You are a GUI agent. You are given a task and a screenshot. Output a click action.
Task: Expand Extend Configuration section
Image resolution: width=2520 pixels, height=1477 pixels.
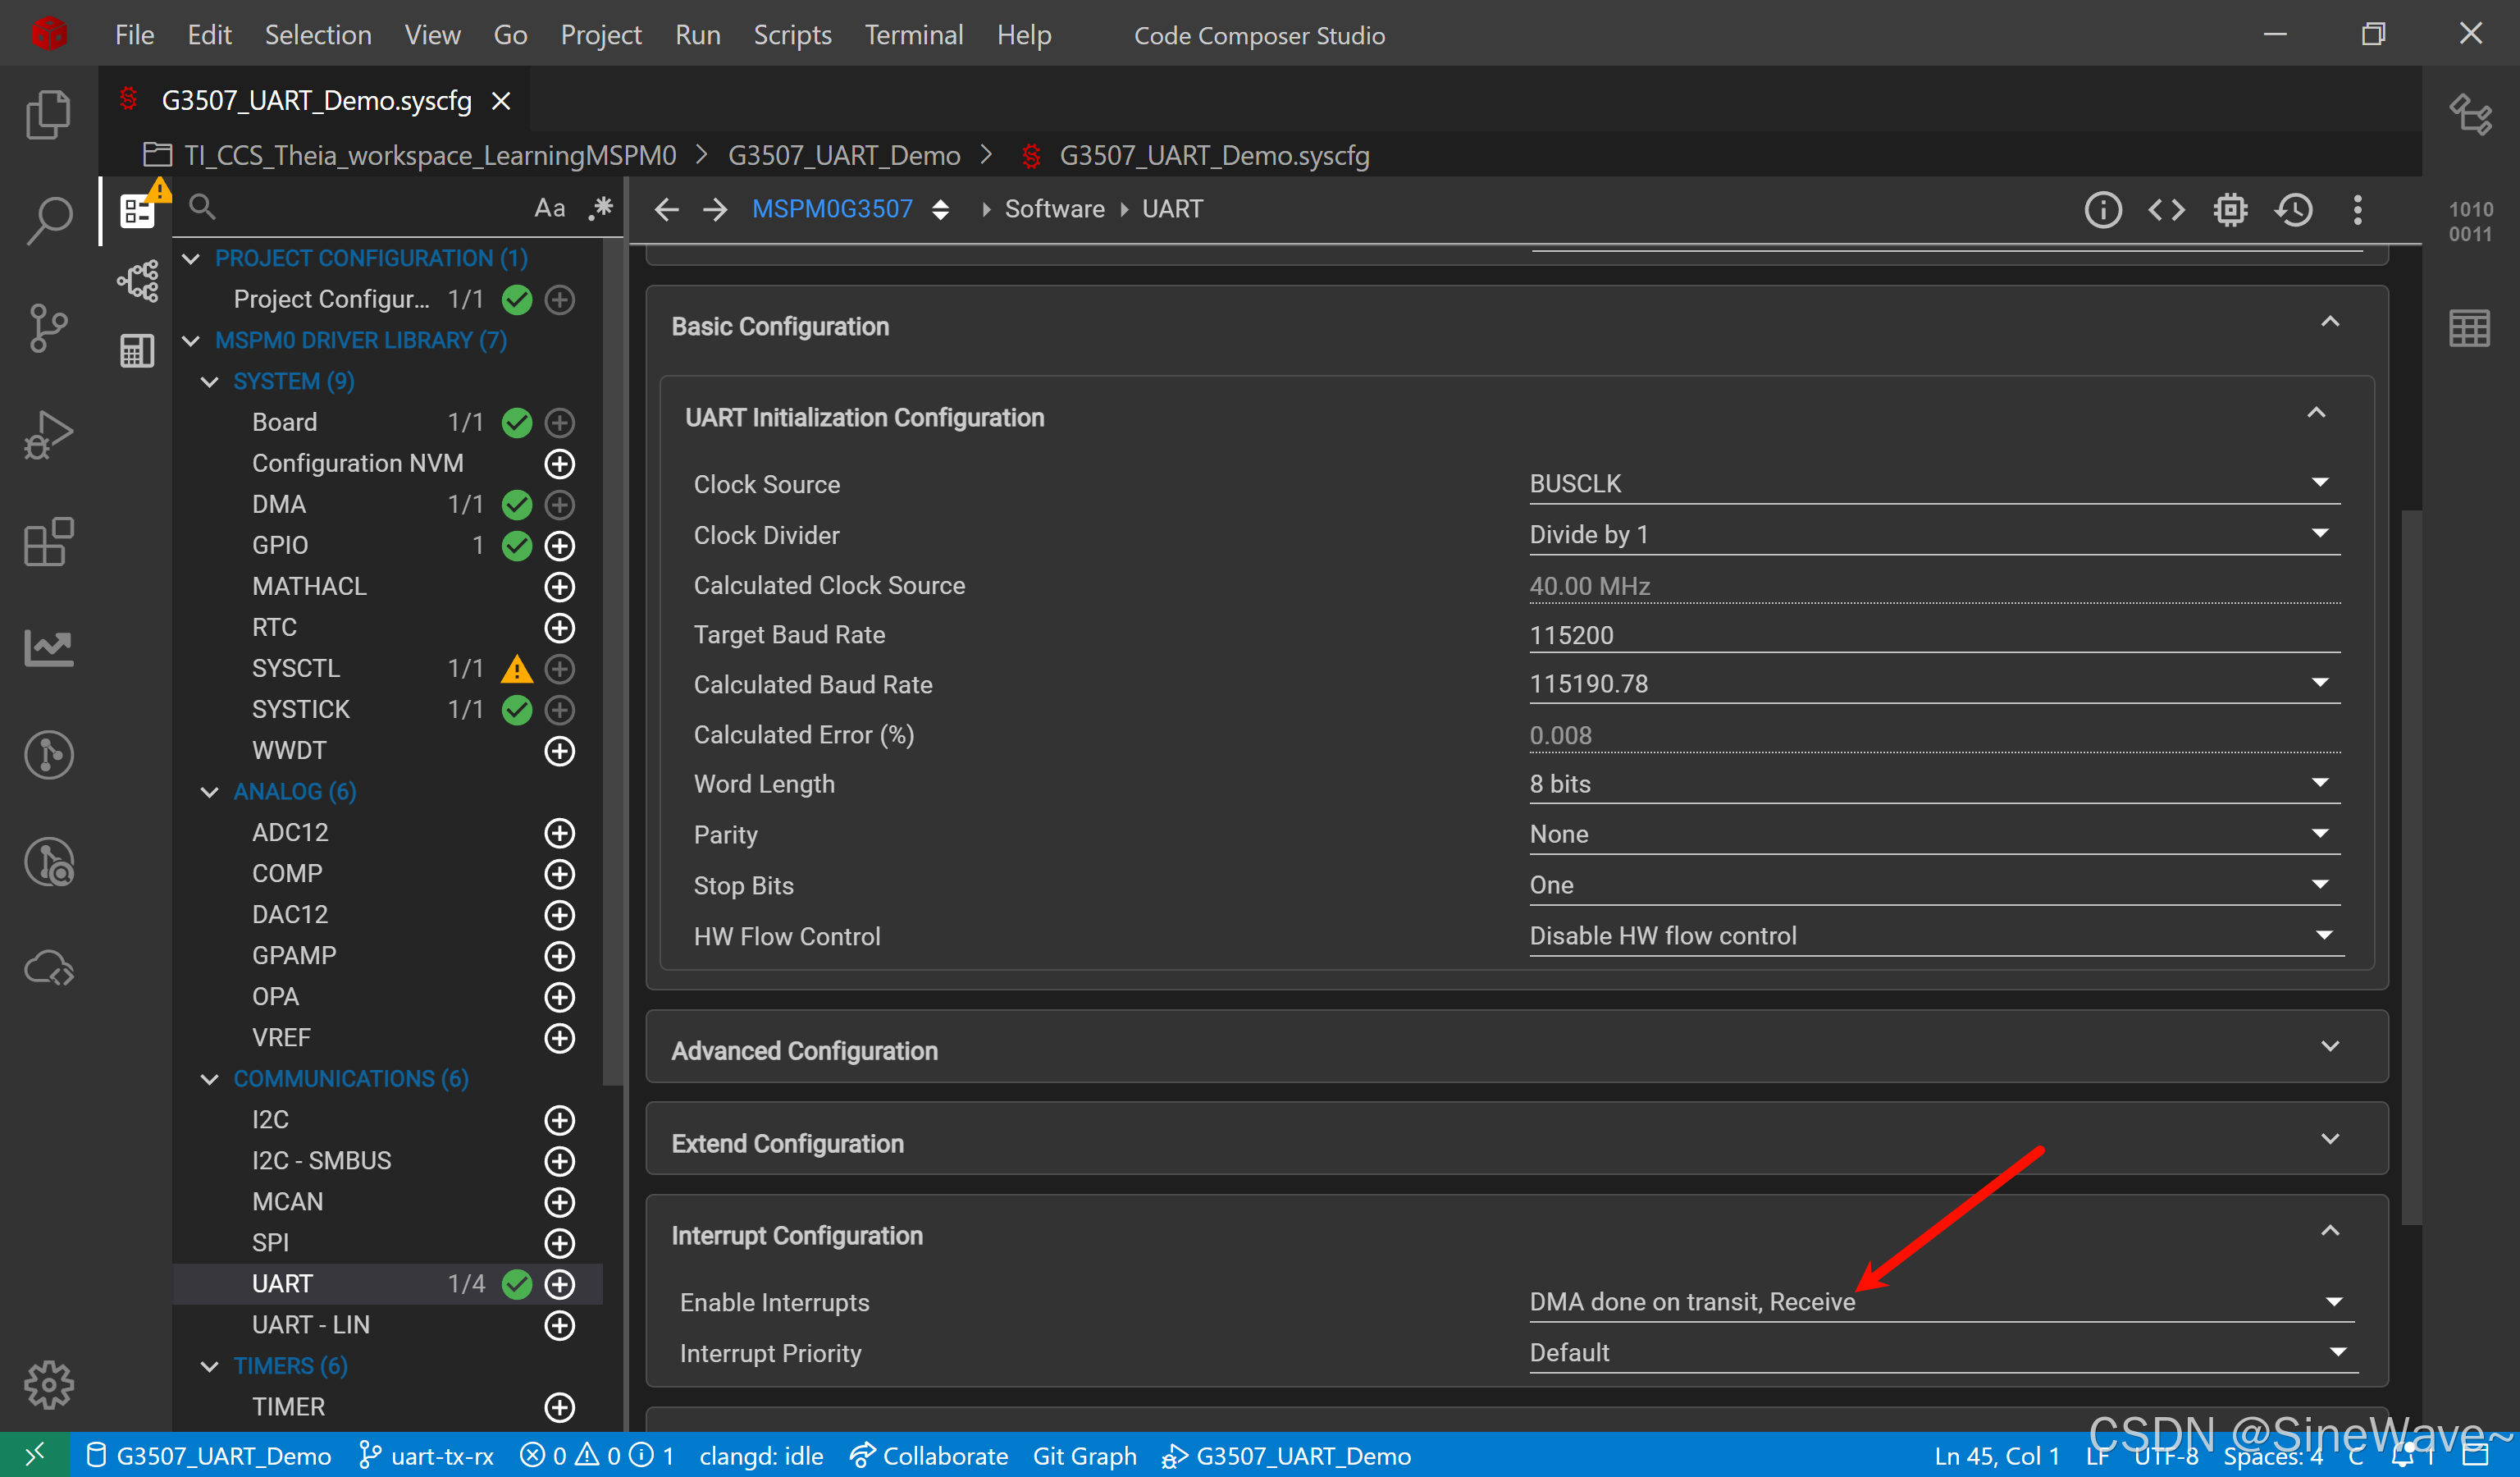pyautogui.click(x=2330, y=1139)
